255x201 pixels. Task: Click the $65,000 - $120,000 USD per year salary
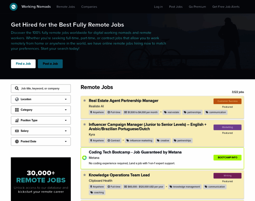coord(144,187)
